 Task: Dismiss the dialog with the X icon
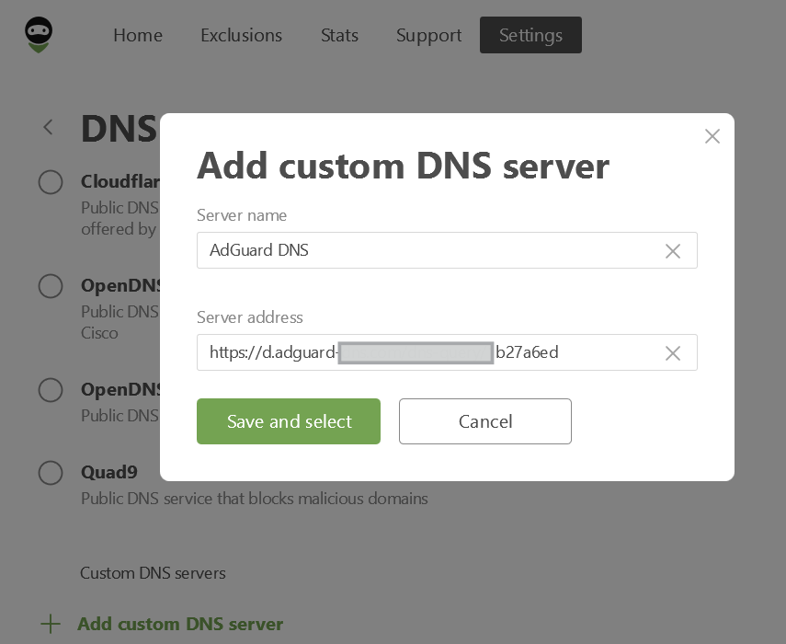[x=712, y=136]
